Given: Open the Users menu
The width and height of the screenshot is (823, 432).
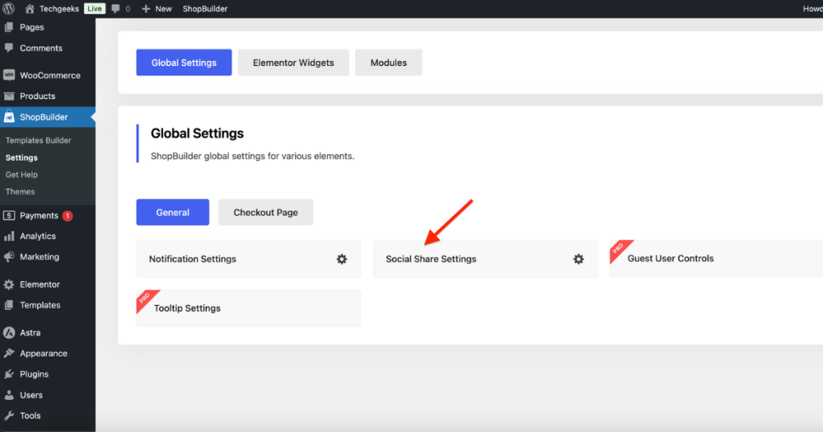Looking at the screenshot, I should click(47, 395).
